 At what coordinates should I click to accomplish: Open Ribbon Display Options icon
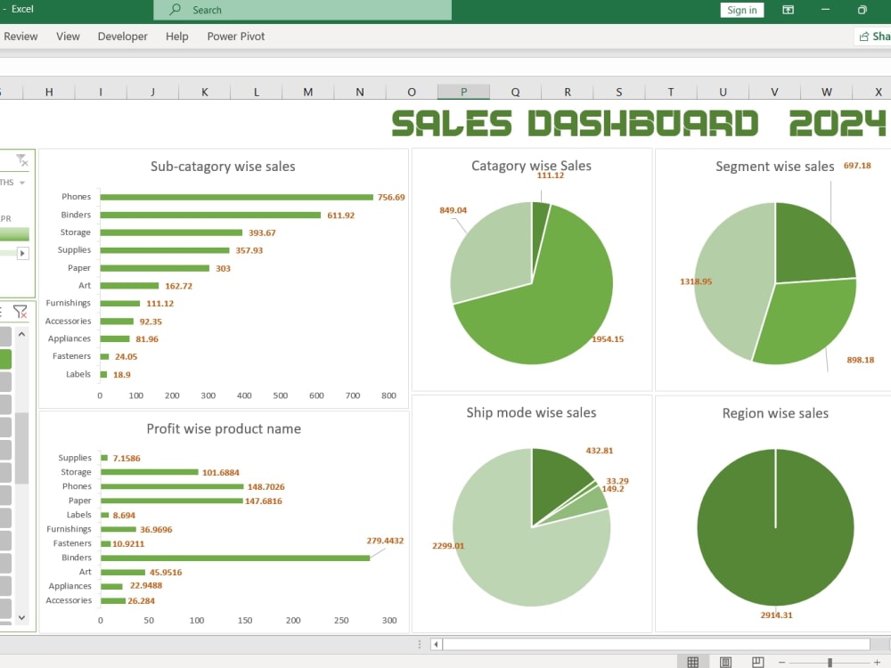tap(789, 10)
